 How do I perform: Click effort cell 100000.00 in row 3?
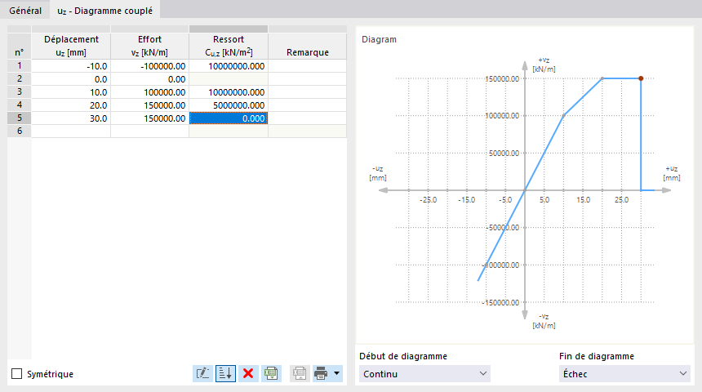pos(150,92)
